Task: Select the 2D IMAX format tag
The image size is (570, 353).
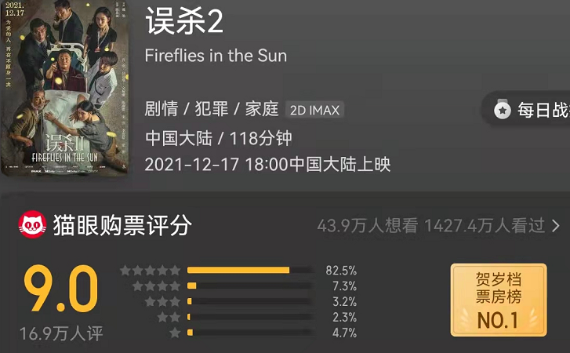Action: click(314, 110)
